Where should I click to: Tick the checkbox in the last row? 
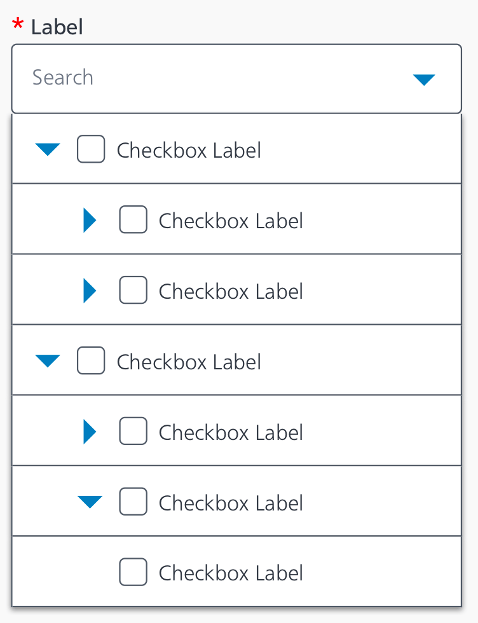pyautogui.click(x=133, y=572)
